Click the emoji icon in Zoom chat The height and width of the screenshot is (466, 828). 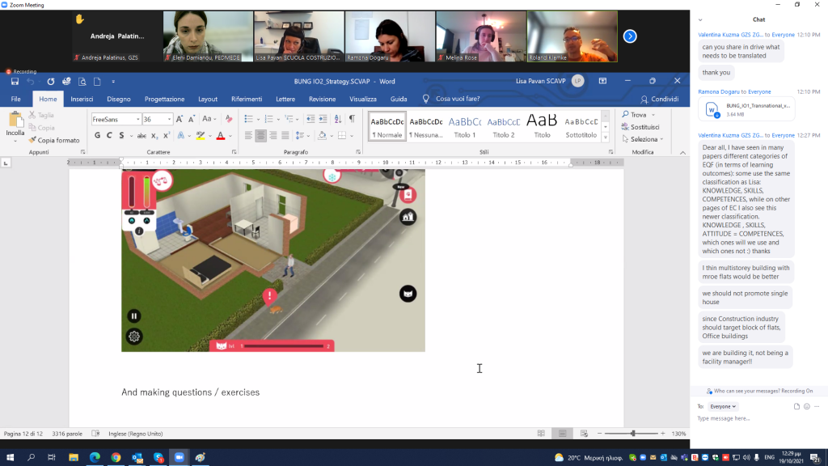coord(806,406)
